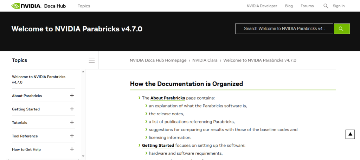This screenshot has height=160, width=360.
Task: Click text 'hardware and software requirements,'
Action: point(186,153)
